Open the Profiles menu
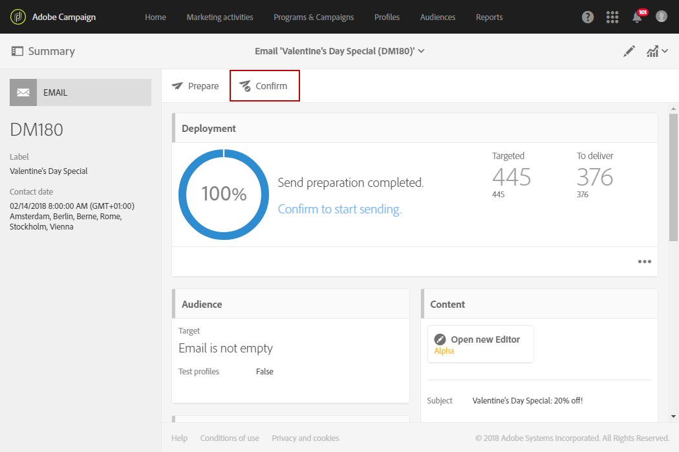This screenshot has height=452, width=679. tap(387, 17)
